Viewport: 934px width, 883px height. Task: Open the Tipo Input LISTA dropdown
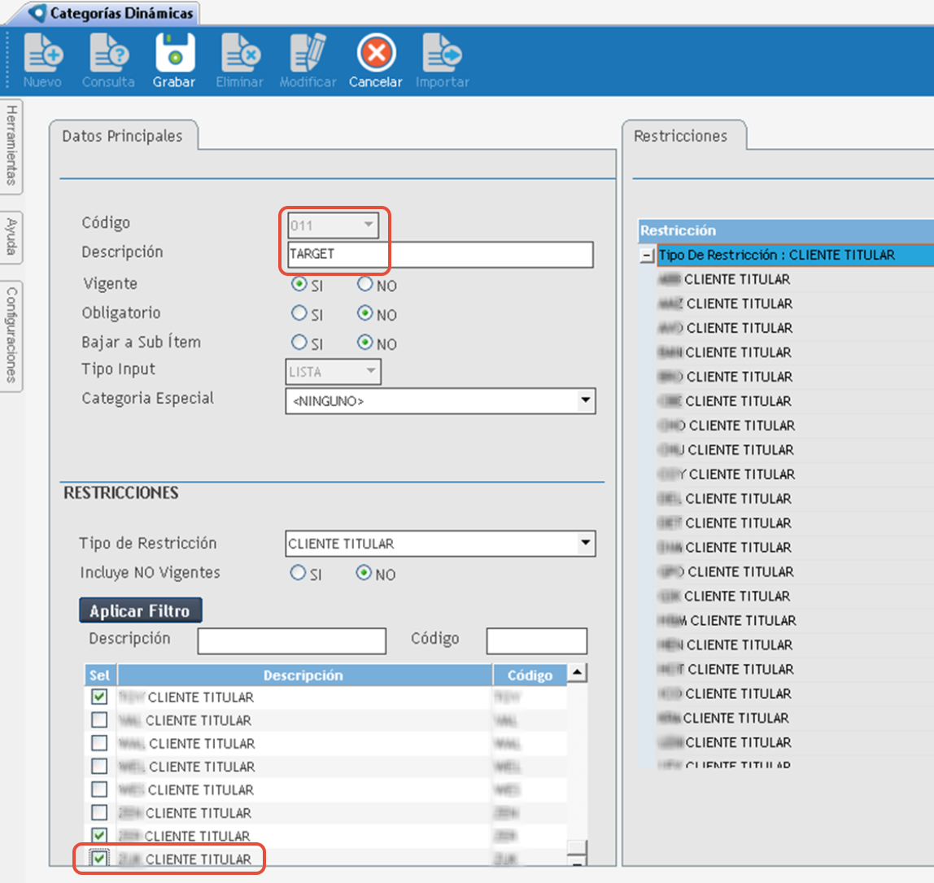(333, 372)
